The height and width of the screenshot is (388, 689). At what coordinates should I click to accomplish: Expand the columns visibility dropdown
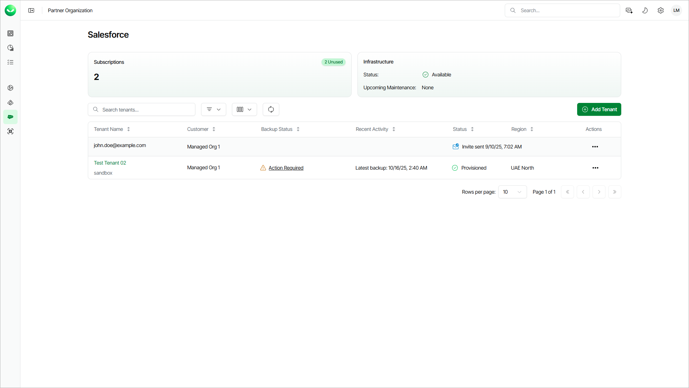pos(244,109)
